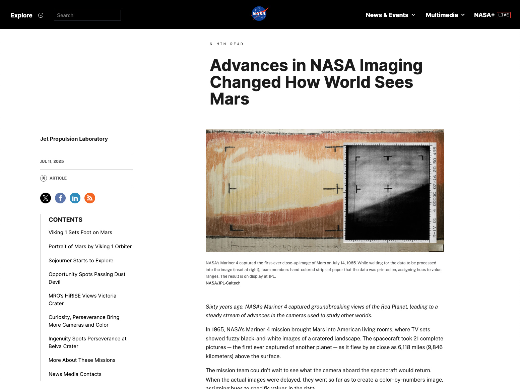520x389 pixels.
Task: Open the create a color-by-numbers image link
Action: point(400,380)
